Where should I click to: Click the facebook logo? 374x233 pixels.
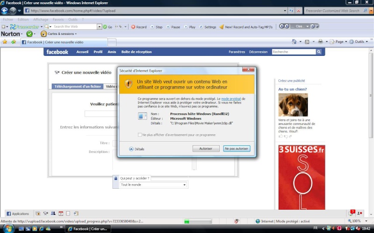pyautogui.click(x=57, y=52)
